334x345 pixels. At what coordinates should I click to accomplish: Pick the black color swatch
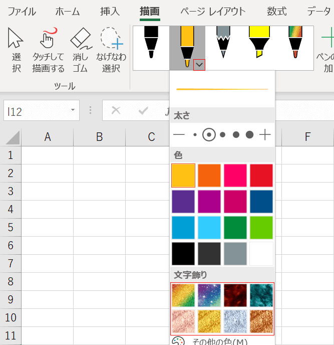pyautogui.click(x=183, y=254)
